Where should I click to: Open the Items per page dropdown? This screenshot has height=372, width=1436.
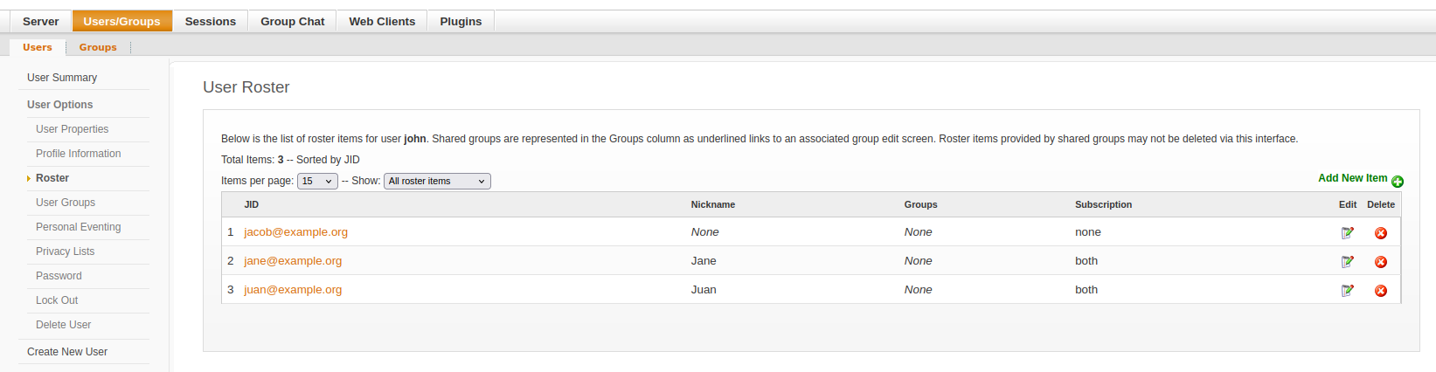click(317, 182)
